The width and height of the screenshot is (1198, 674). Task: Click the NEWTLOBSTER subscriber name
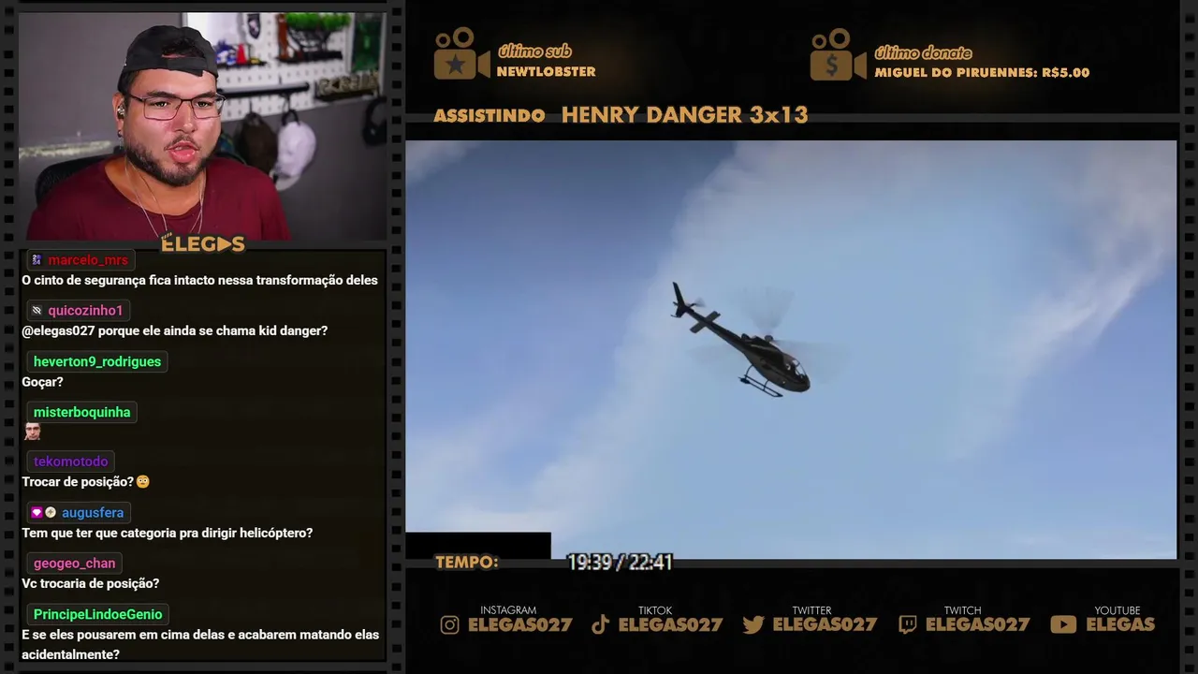(x=546, y=72)
